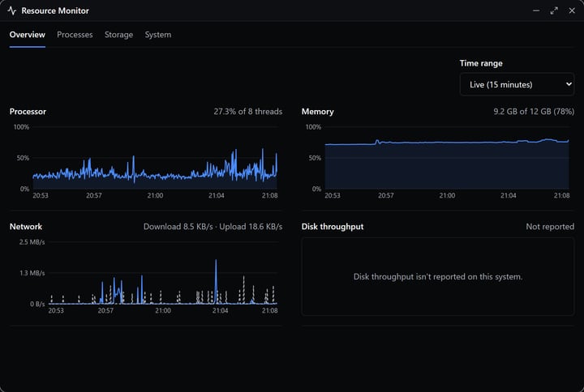Viewport: 584px width, 392px height.
Task: Open the Time range dropdown
Action: [x=517, y=84]
